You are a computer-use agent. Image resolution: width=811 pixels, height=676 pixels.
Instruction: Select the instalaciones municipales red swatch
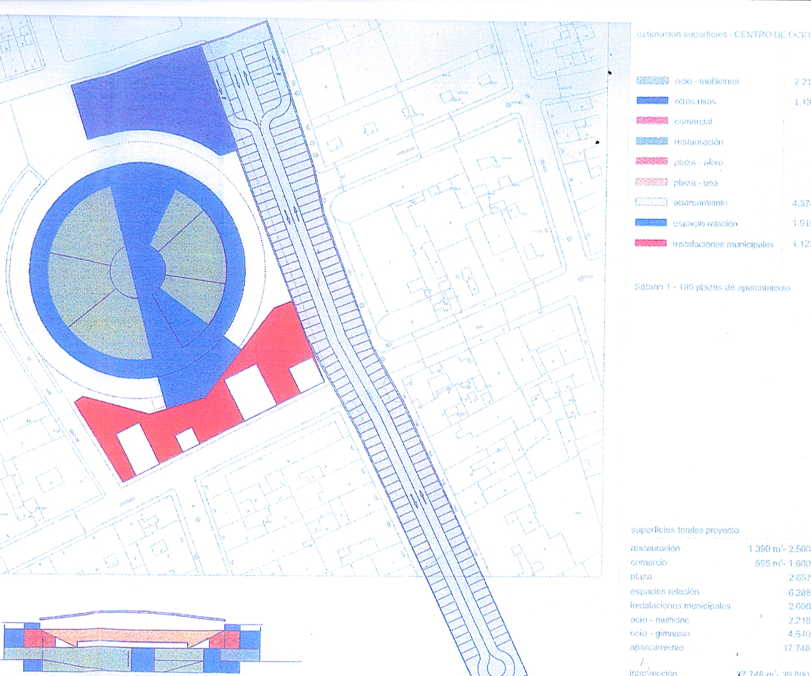coord(652,244)
